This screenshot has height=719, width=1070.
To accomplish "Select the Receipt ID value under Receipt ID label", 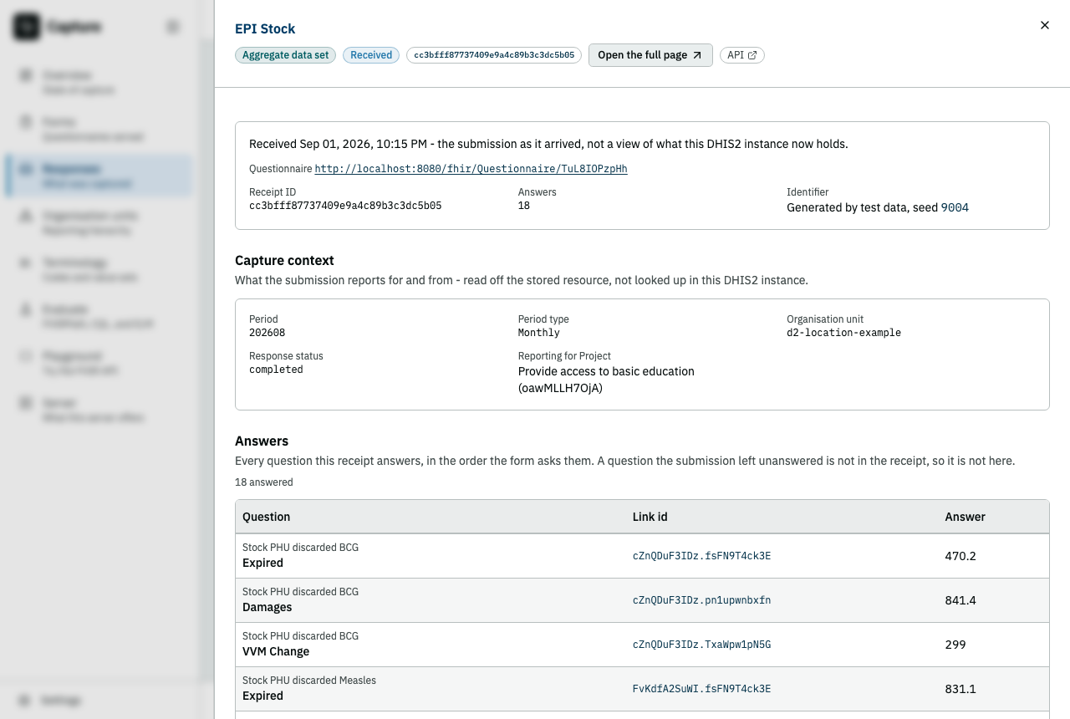I will [x=345, y=206].
